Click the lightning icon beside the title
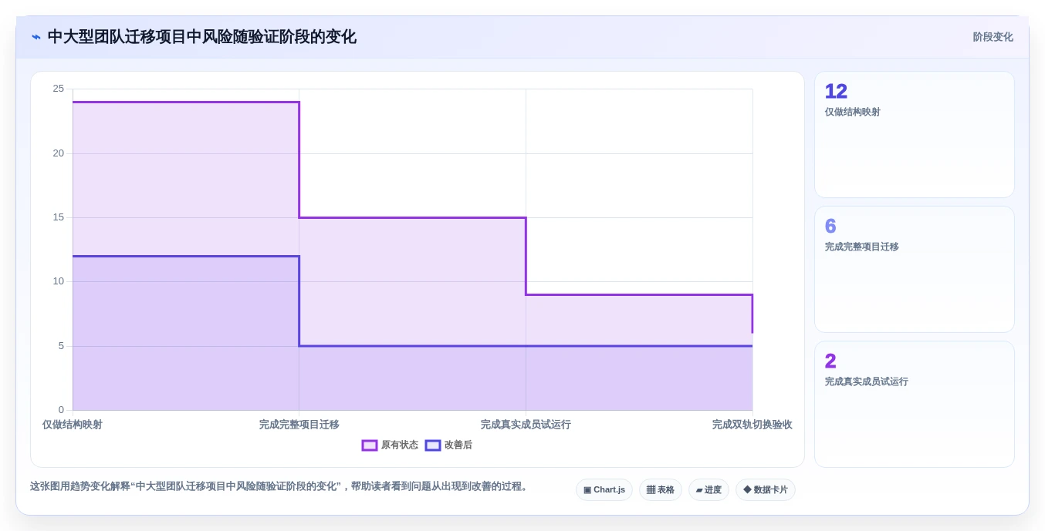Image resolution: width=1045 pixels, height=531 pixels. [36, 37]
